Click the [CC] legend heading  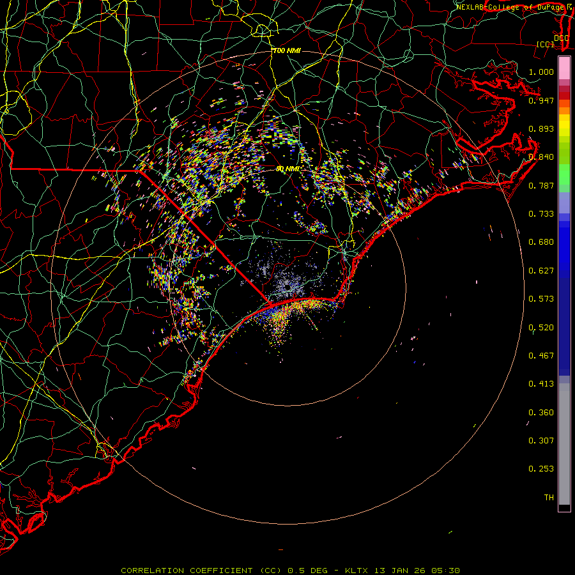[546, 44]
